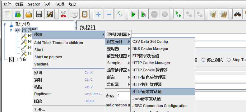Click the Collapse all minus icon

coord(109,14)
